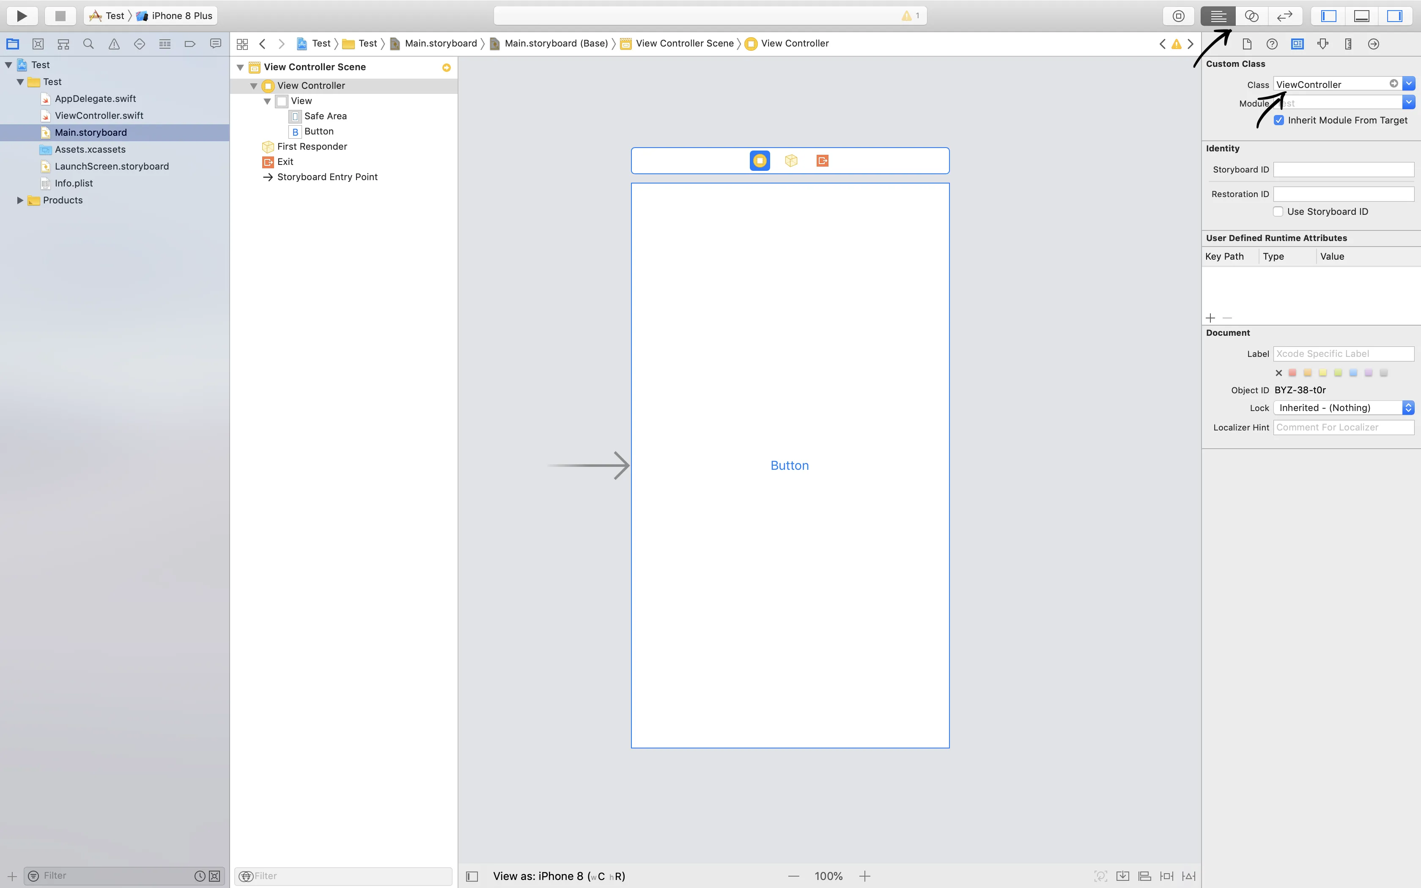Expand the Products folder
This screenshot has height=888, width=1421.
pyautogui.click(x=20, y=200)
